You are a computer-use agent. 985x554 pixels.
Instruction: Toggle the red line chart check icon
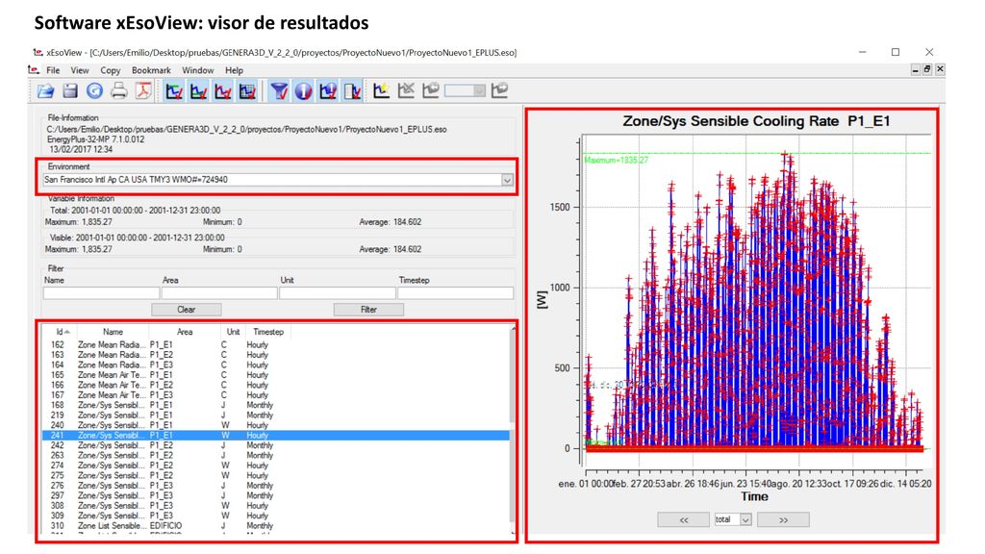(223, 91)
